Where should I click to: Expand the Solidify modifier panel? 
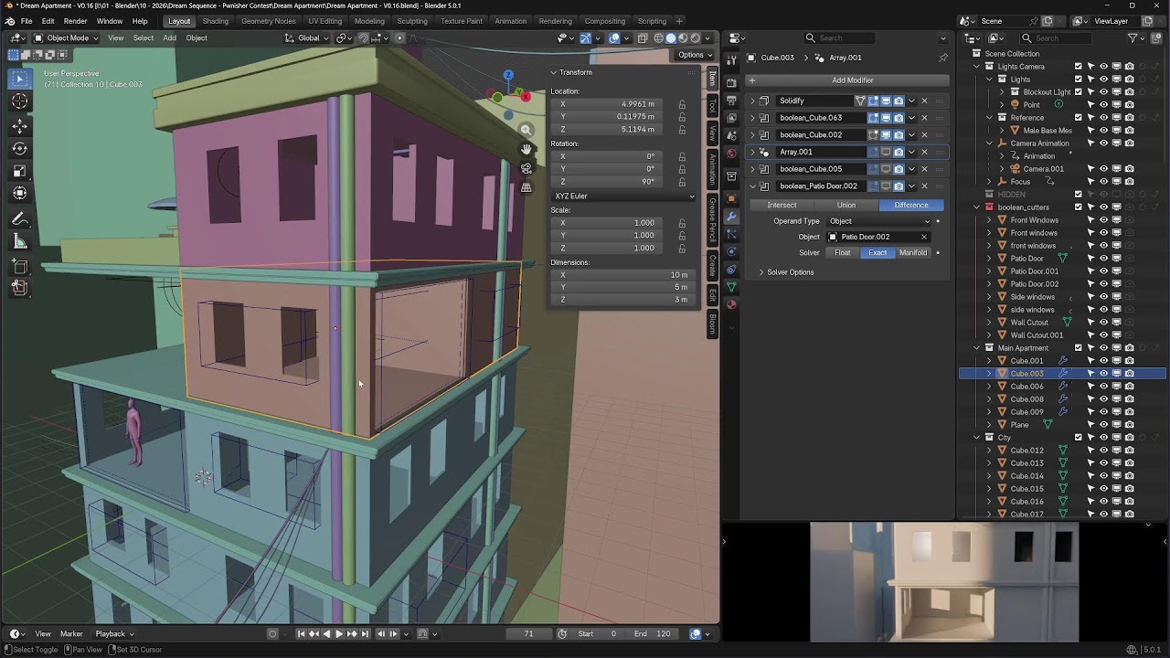point(753,101)
